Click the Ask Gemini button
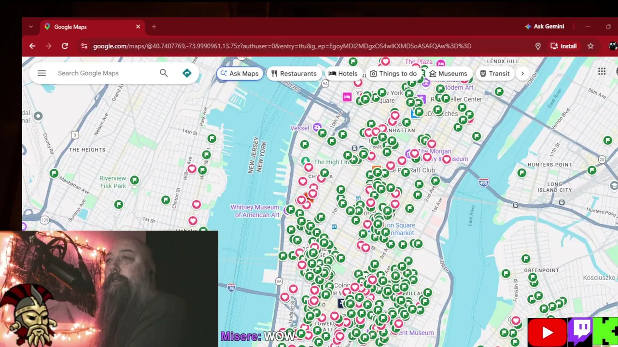This screenshot has width=618, height=347. (544, 27)
